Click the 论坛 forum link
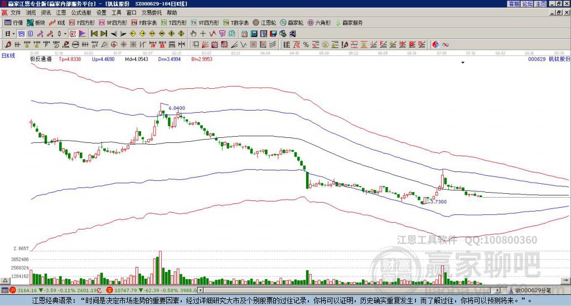571x306 pixels. coord(527,4)
